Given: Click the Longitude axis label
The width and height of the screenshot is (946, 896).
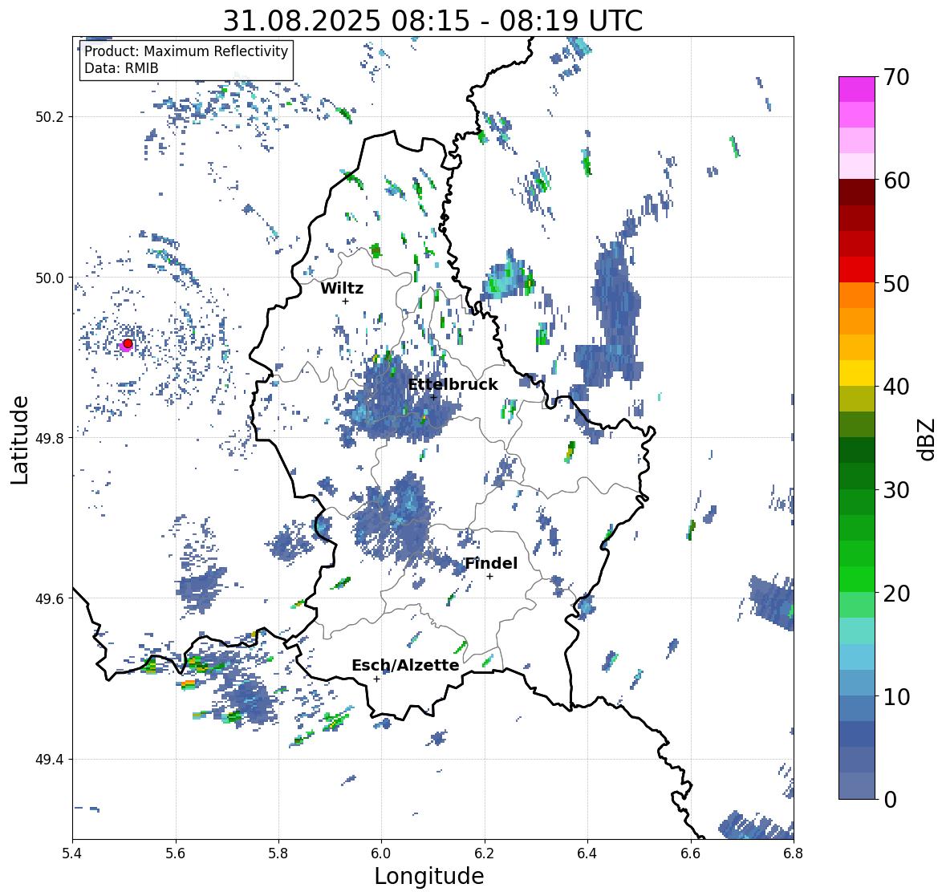Looking at the screenshot, I should coord(429,876).
